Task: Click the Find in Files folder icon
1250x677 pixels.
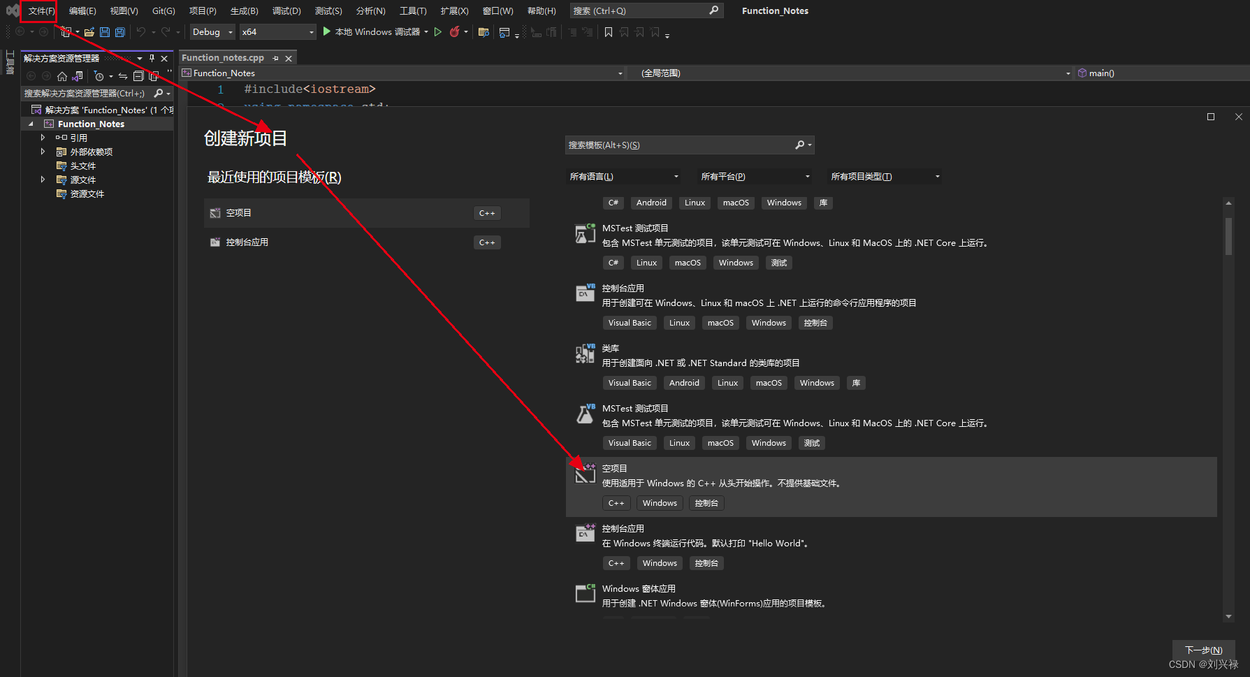Action: 484,32
